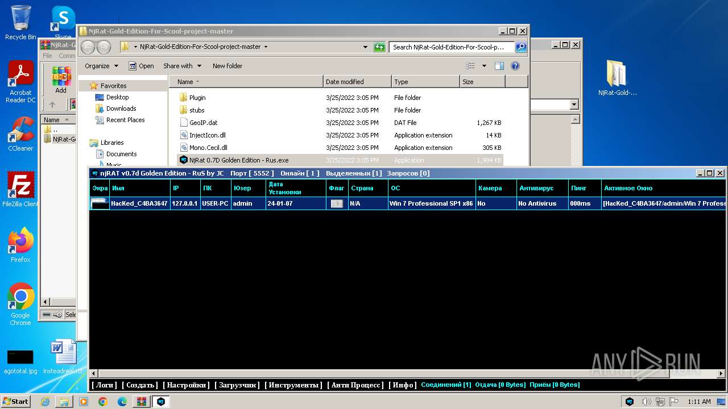Open Windows Media Player taskbar icon
728x409 pixels.
84,402
